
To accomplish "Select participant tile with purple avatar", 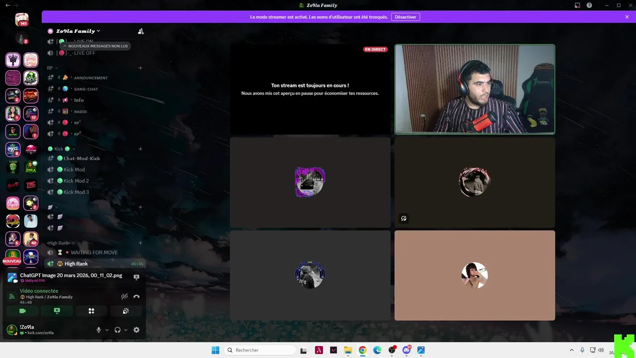I will pos(310,182).
